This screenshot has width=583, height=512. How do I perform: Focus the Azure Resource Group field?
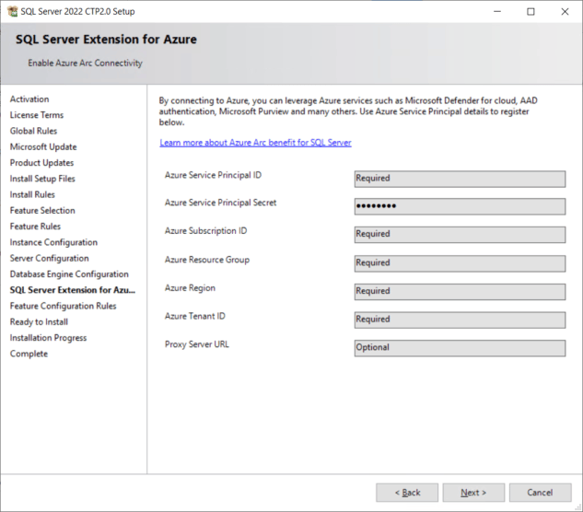point(460,263)
